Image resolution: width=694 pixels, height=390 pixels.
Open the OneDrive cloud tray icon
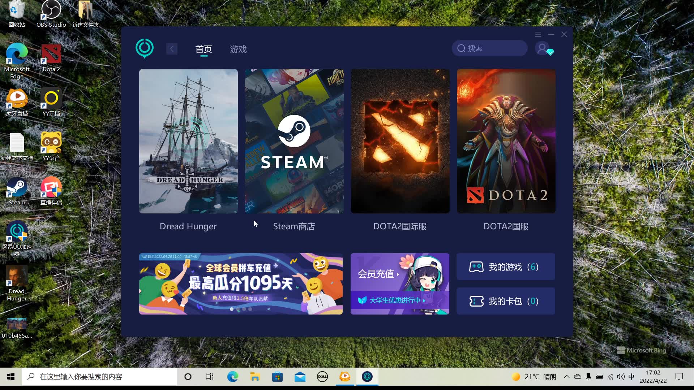(x=577, y=377)
